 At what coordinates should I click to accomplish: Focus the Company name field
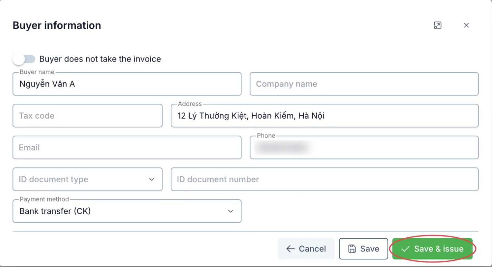(364, 84)
